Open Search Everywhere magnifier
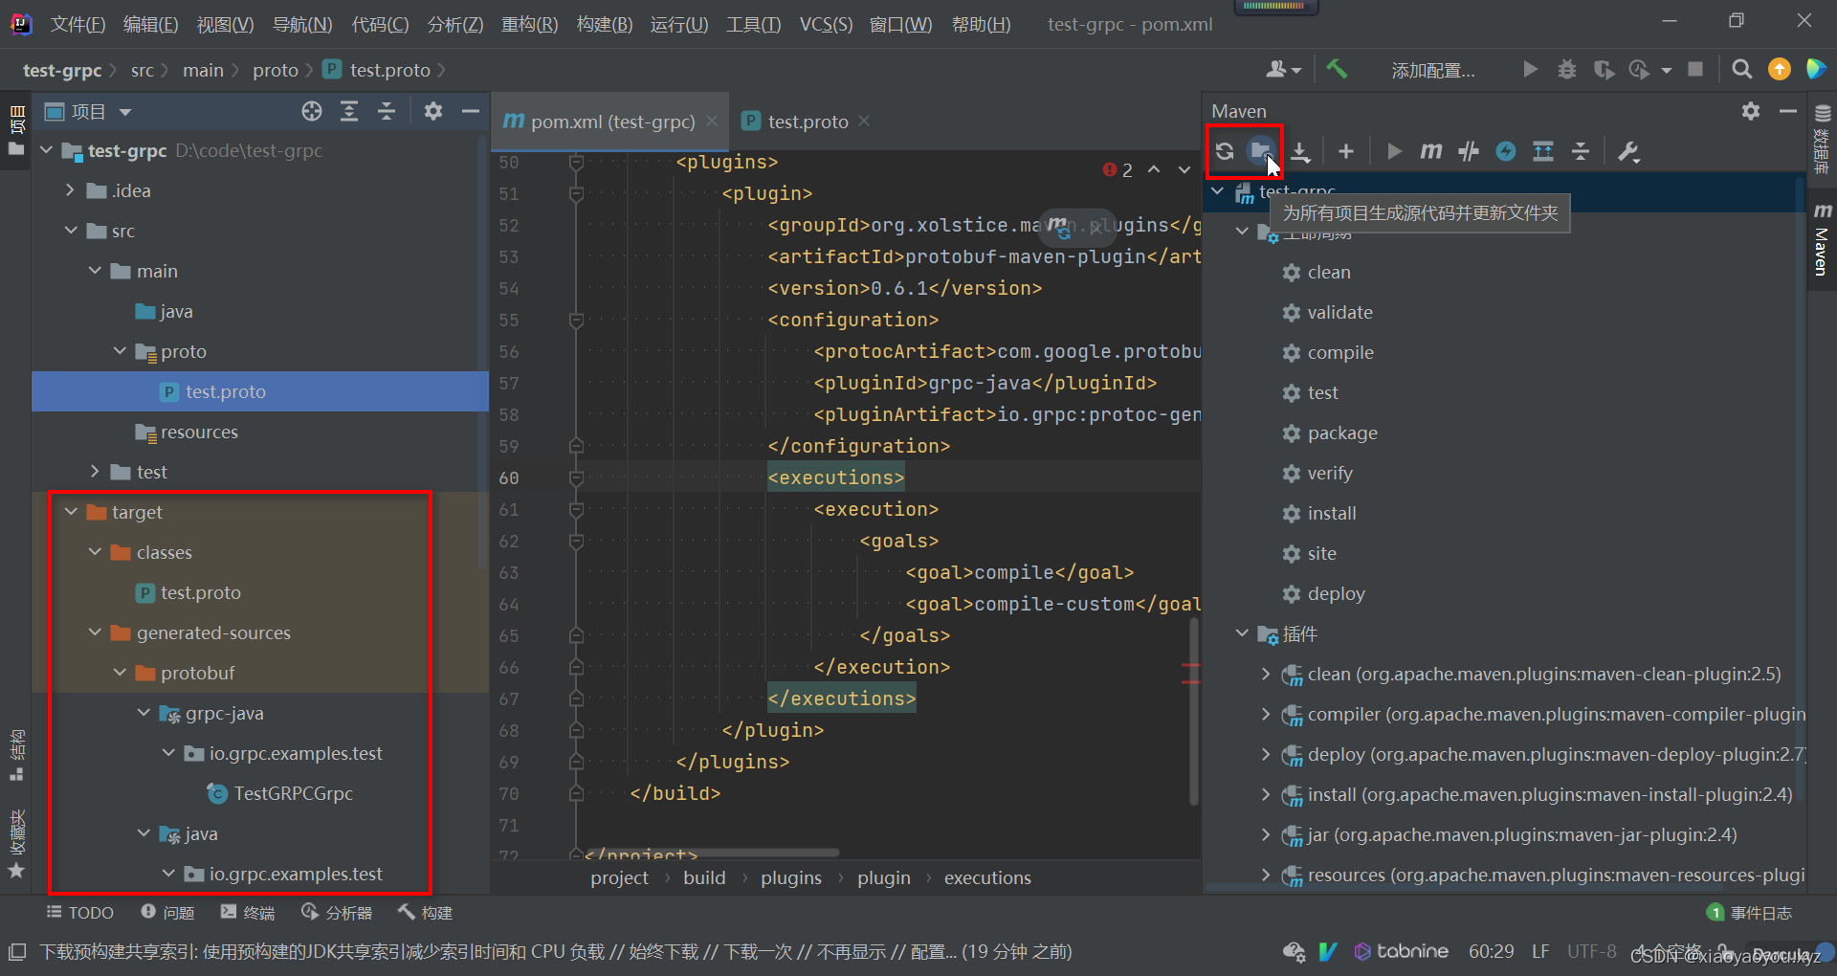Viewport: 1837px width, 976px height. [x=1742, y=69]
